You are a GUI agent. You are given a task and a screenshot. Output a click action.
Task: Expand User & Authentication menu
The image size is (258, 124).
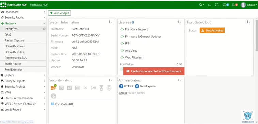pyautogui.click(x=23, y=98)
